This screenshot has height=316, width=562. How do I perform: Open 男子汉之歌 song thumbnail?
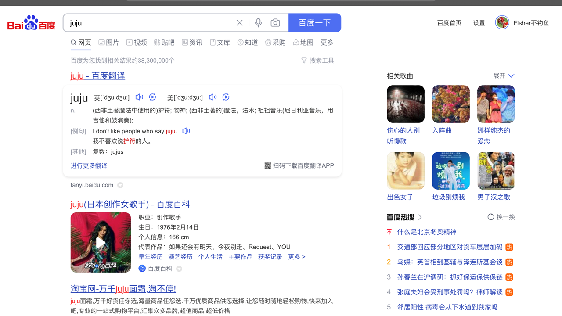pyautogui.click(x=496, y=171)
